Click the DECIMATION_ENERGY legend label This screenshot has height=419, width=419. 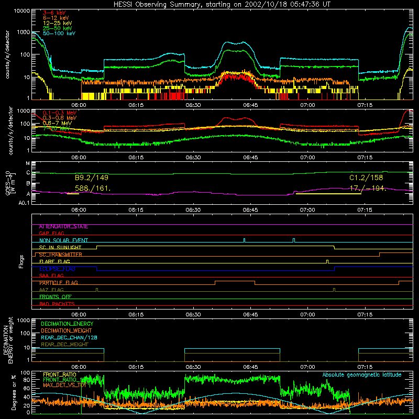[67, 324]
